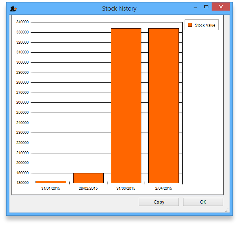The height and width of the screenshot is (226, 239).
Task: Close the Stock history window
Action: tap(221, 7)
